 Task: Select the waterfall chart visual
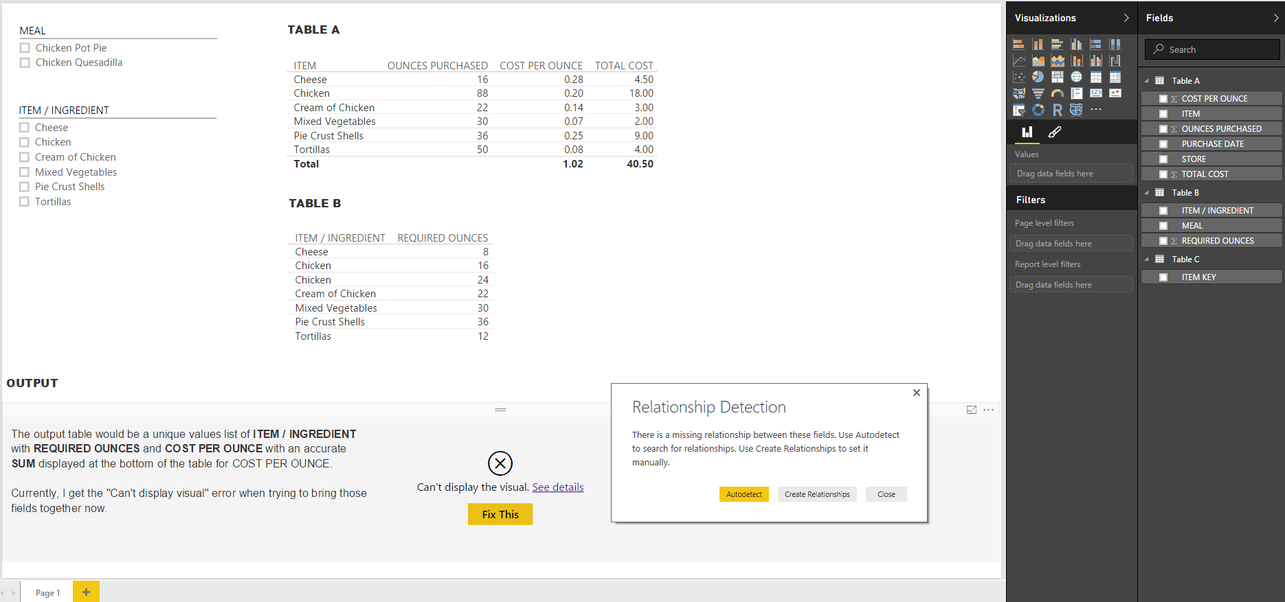pyautogui.click(x=1115, y=61)
